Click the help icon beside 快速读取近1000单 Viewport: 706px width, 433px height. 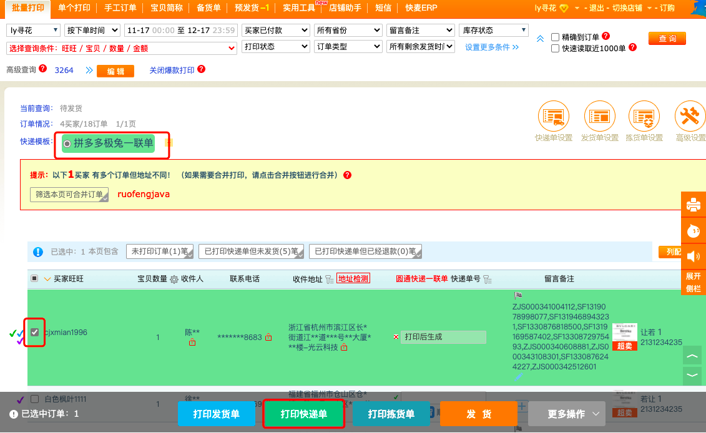point(632,47)
